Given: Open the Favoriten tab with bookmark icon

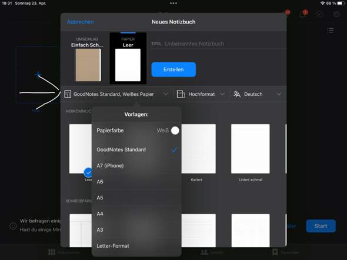Looking at the screenshot, I should click(x=286, y=252).
